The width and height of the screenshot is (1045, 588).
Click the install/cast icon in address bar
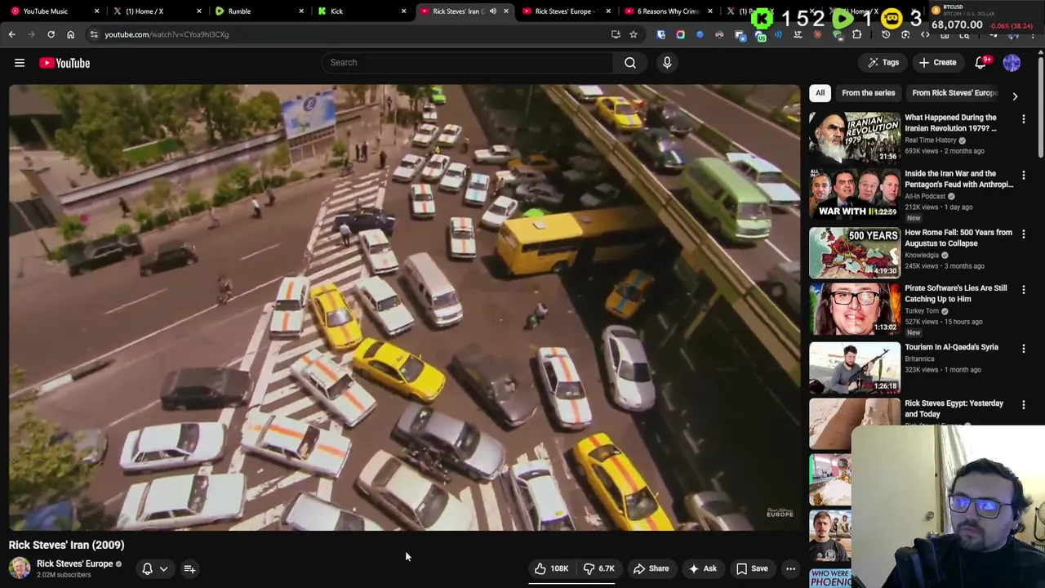click(x=616, y=34)
